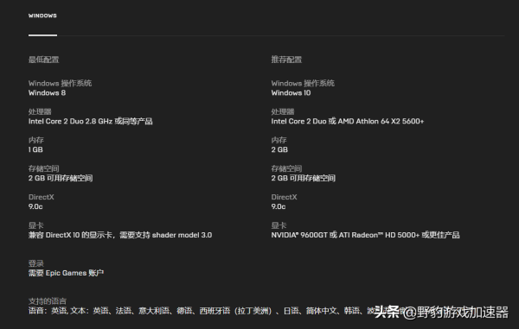This screenshot has width=519, height=329.
Task: Click recommended DirectX label
Action: pyautogui.click(x=284, y=197)
